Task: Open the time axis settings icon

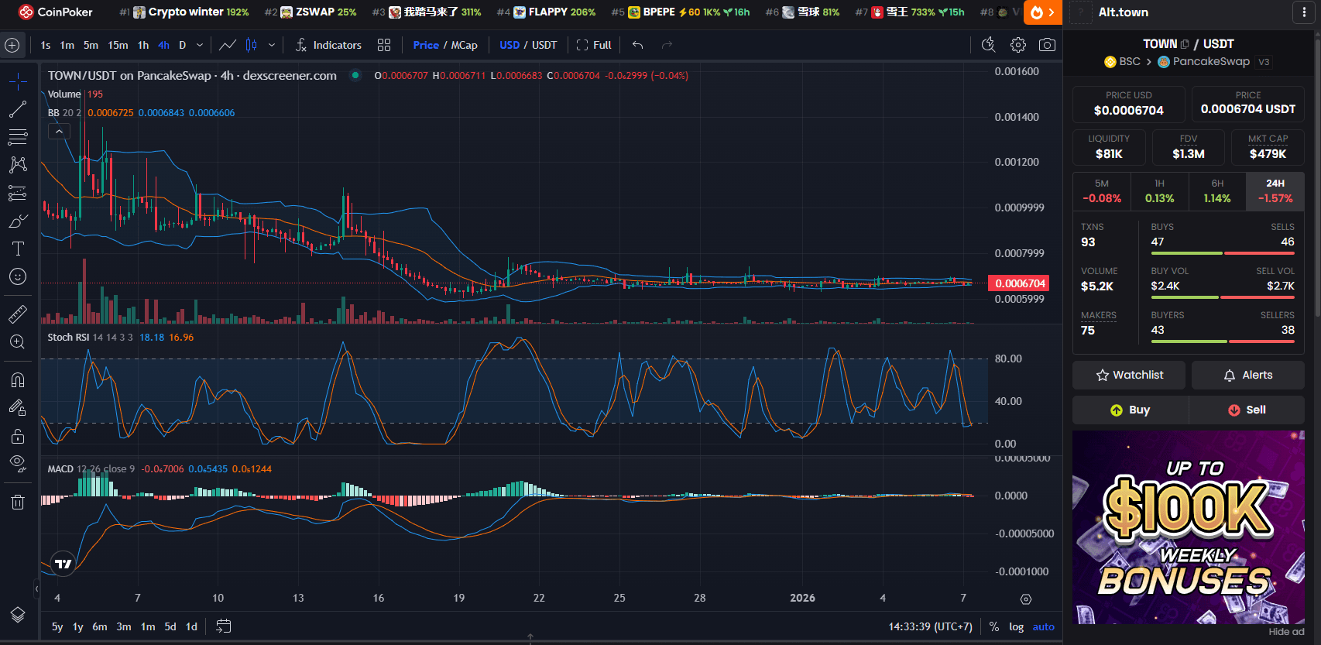Action: (1026, 599)
